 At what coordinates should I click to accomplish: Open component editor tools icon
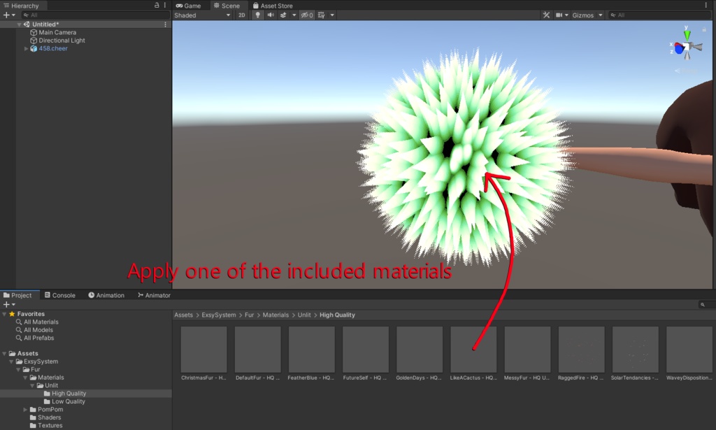tap(546, 15)
